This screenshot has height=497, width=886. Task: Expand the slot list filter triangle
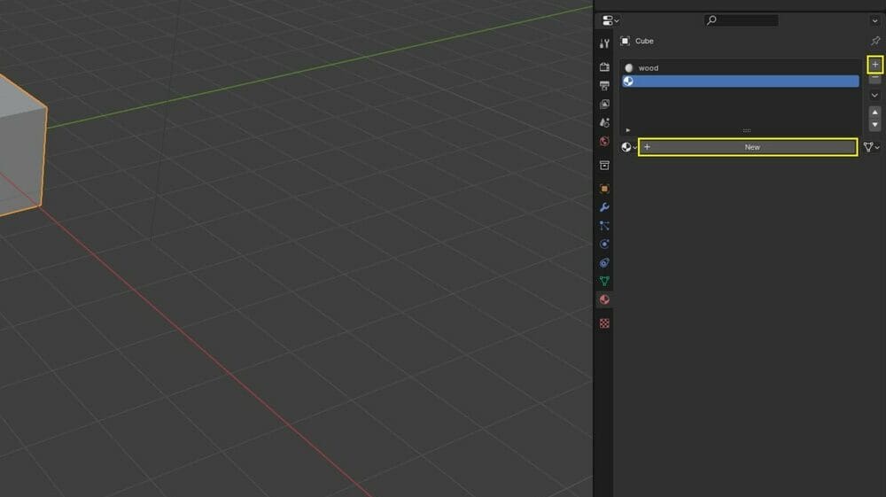point(628,130)
